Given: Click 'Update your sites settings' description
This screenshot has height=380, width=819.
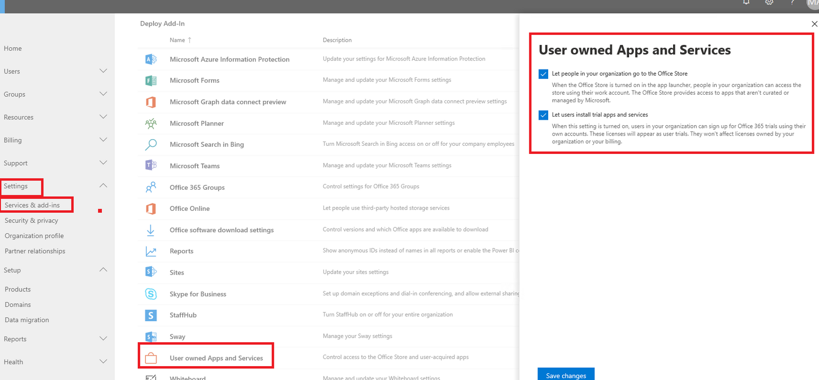Looking at the screenshot, I should click(356, 272).
